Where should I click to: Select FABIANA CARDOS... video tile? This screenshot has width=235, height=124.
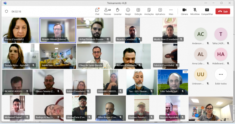pyautogui.click(x=111, y=82)
